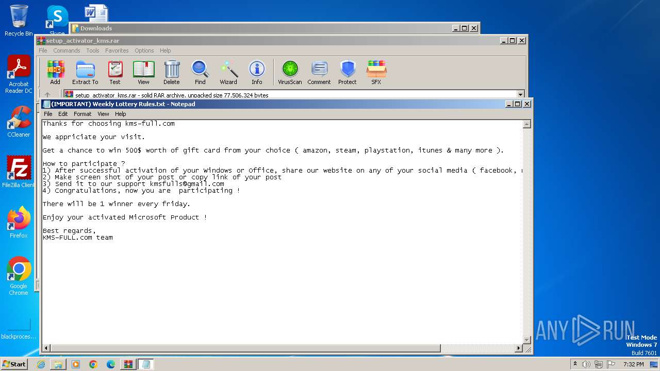660x371 pixels.
Task: Open Chrome from the taskbar
Action: (93, 364)
